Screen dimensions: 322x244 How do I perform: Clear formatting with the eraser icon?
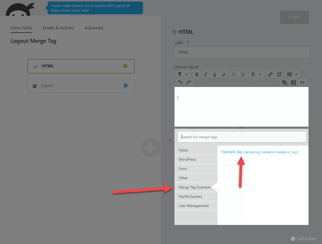[224, 74]
